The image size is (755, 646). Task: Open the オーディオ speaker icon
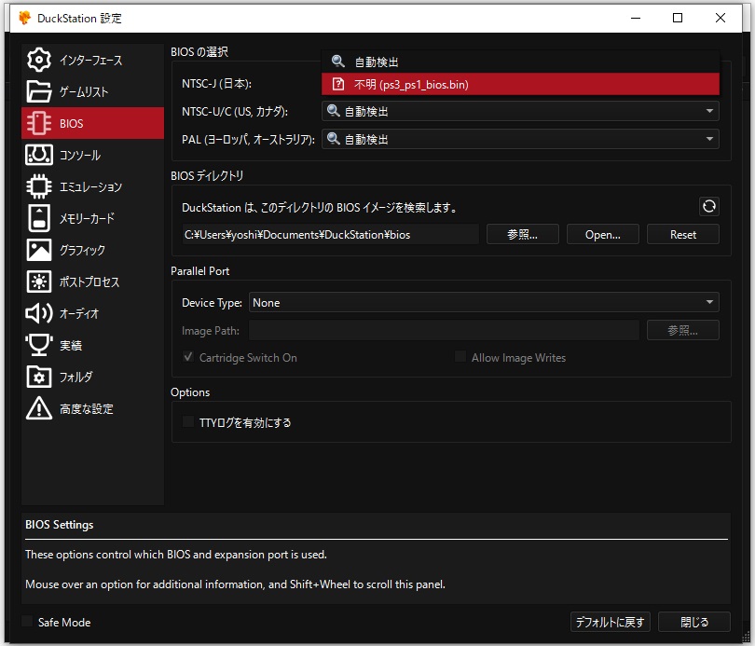tap(38, 313)
